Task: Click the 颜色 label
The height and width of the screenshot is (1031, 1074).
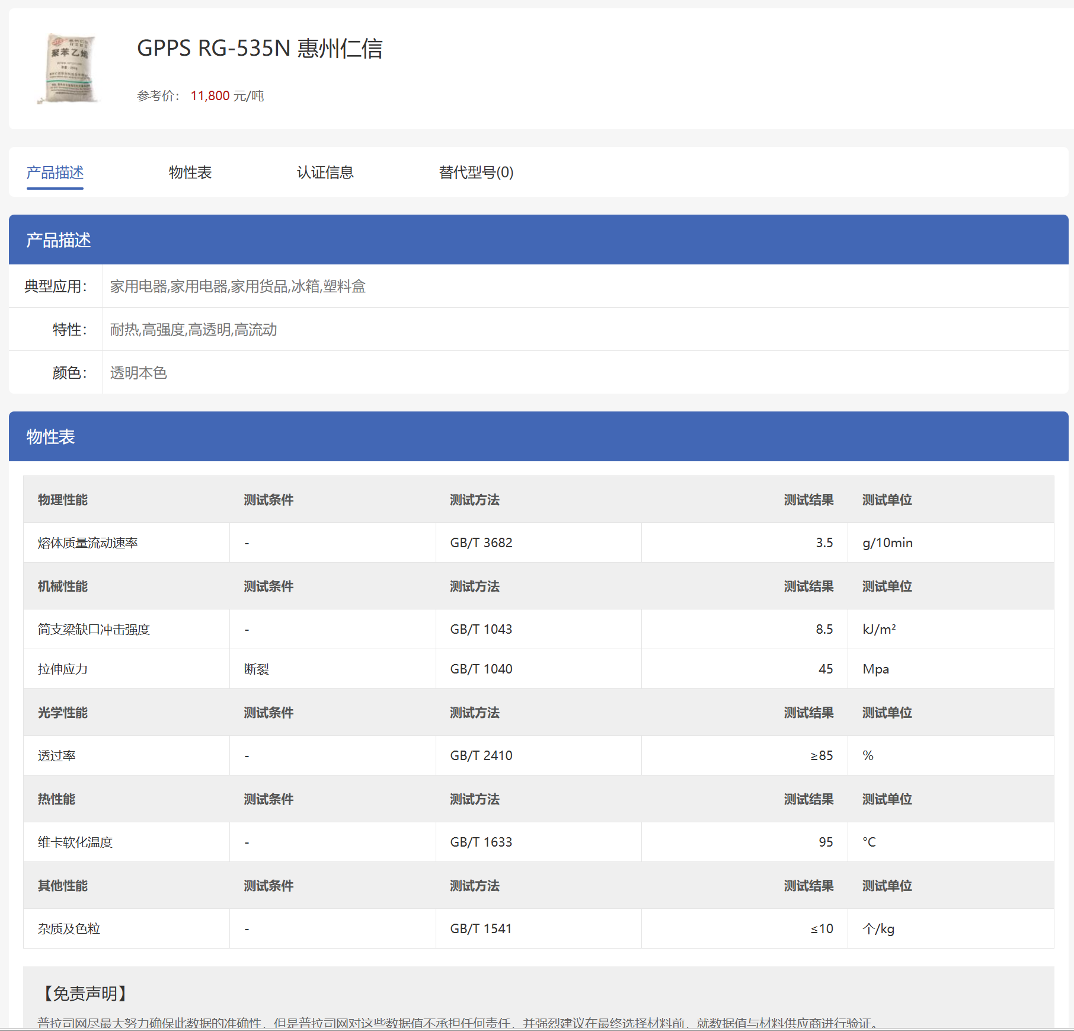Action: (70, 373)
